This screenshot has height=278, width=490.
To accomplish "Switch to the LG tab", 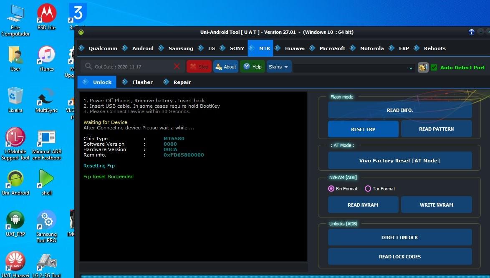I will [207, 48].
